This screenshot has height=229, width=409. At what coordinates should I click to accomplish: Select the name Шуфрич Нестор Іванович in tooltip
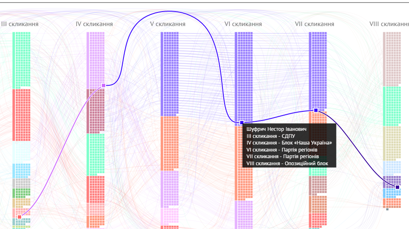coord(276,129)
